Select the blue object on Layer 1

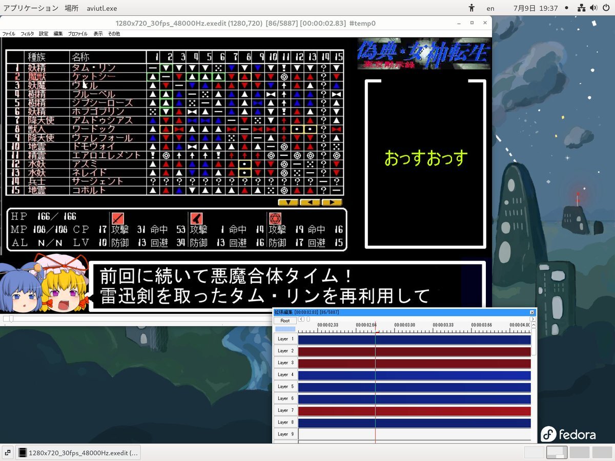pos(414,340)
